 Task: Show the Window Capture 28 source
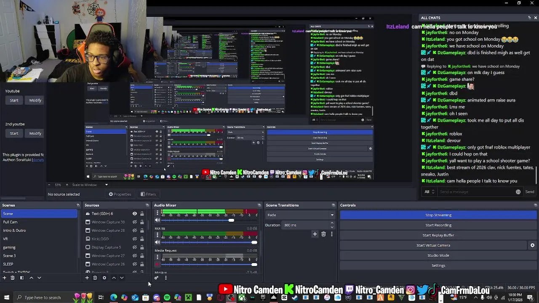point(135,231)
